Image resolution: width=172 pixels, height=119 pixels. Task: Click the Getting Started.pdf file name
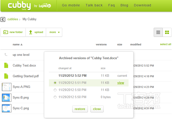point(26,76)
